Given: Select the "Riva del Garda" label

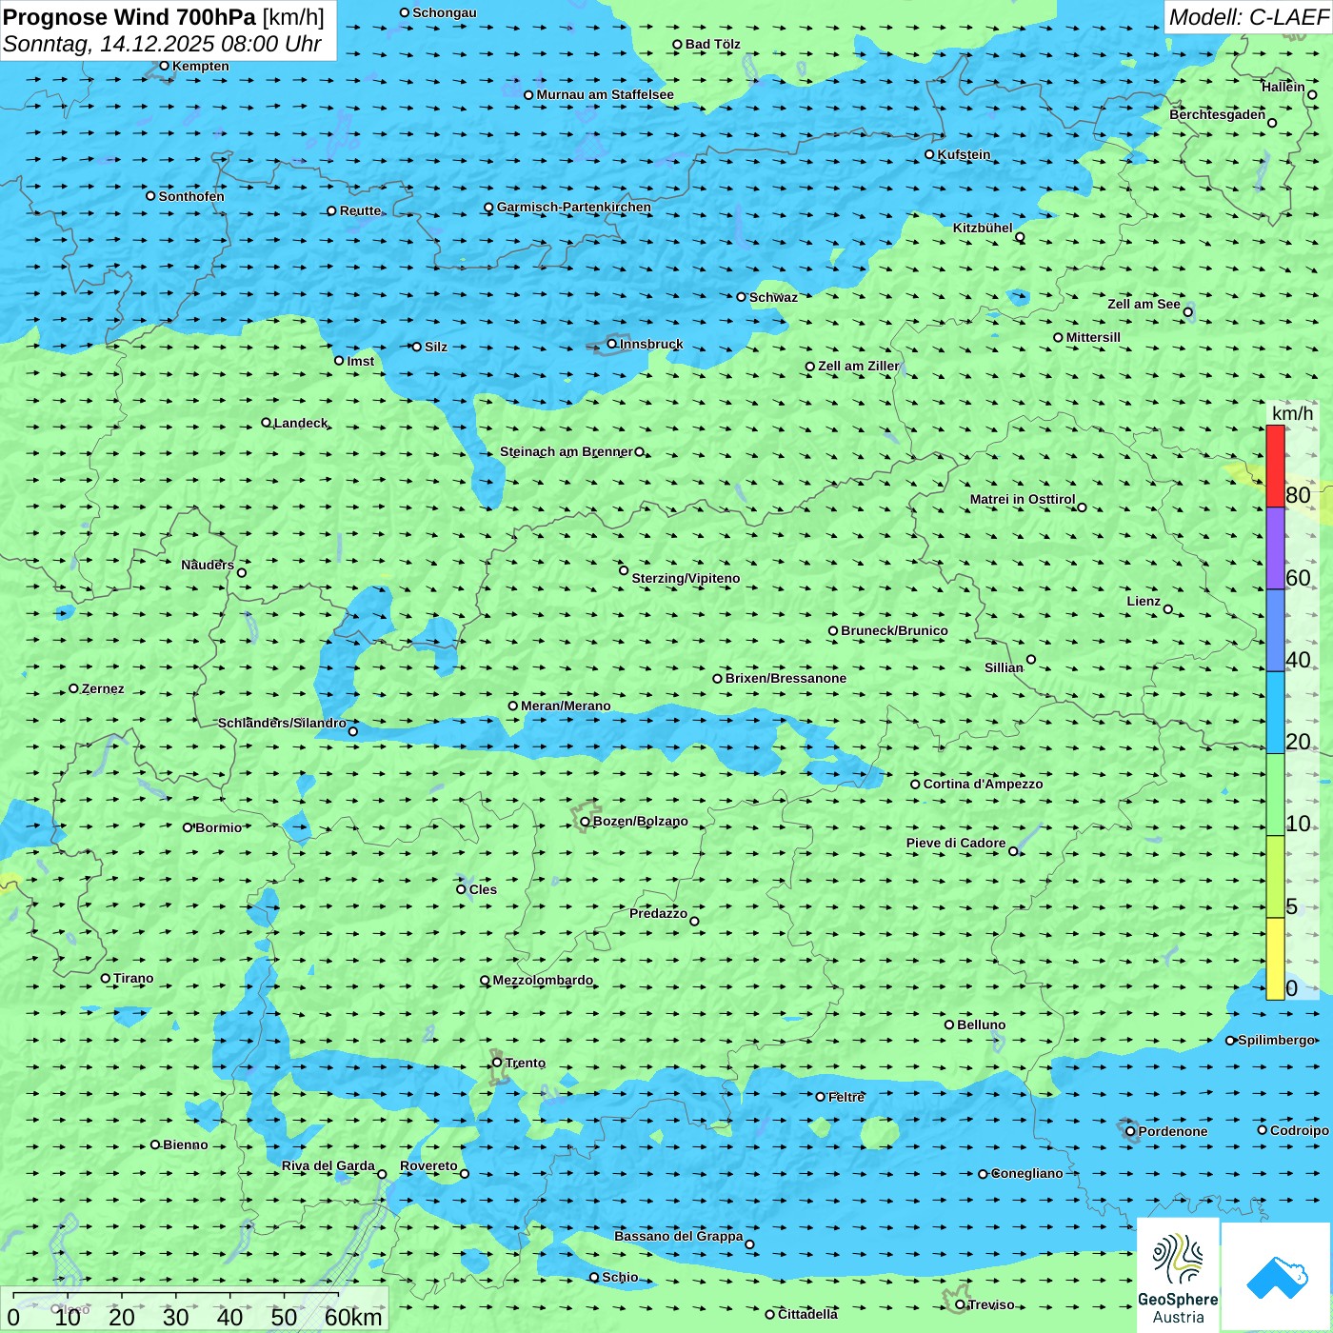Looking at the screenshot, I should 328,1165.
